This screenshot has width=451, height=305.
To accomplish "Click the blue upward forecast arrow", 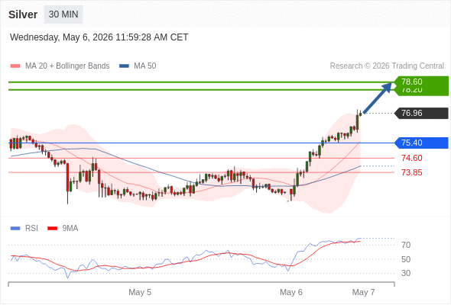I will pos(378,98).
